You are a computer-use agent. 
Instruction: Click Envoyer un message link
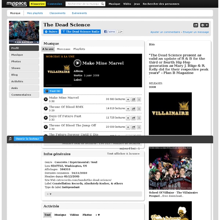tap(196, 32)
